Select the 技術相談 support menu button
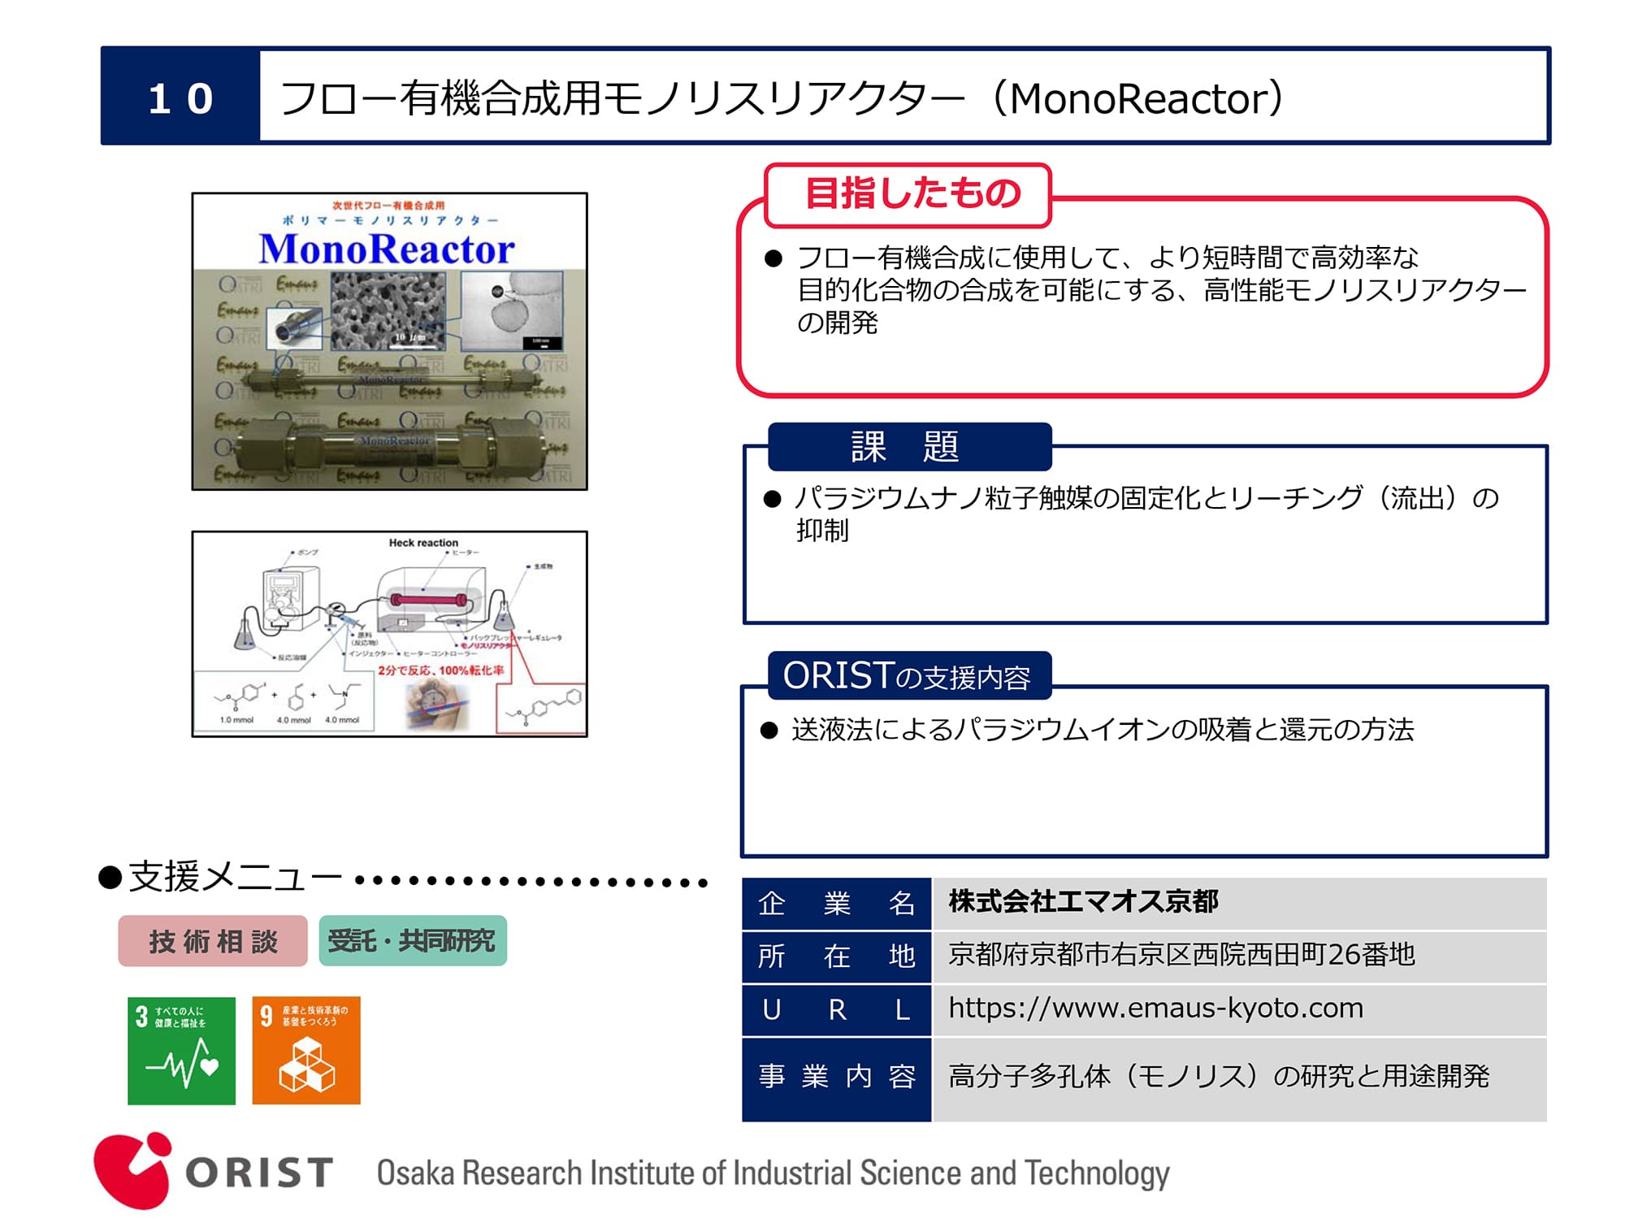This screenshot has width=1625, height=1219. (213, 941)
